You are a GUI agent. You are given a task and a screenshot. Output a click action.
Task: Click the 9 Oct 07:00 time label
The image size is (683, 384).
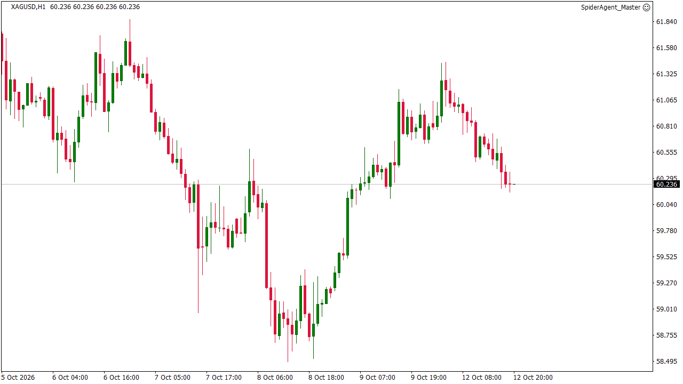coord(377,378)
